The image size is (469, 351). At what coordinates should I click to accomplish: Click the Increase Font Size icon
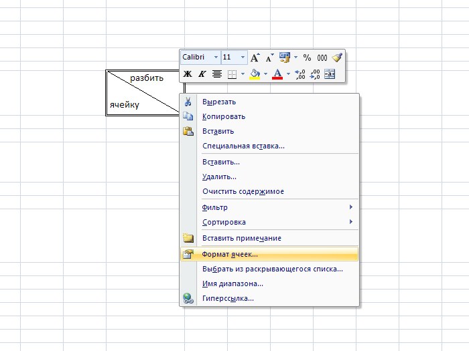[255, 57]
